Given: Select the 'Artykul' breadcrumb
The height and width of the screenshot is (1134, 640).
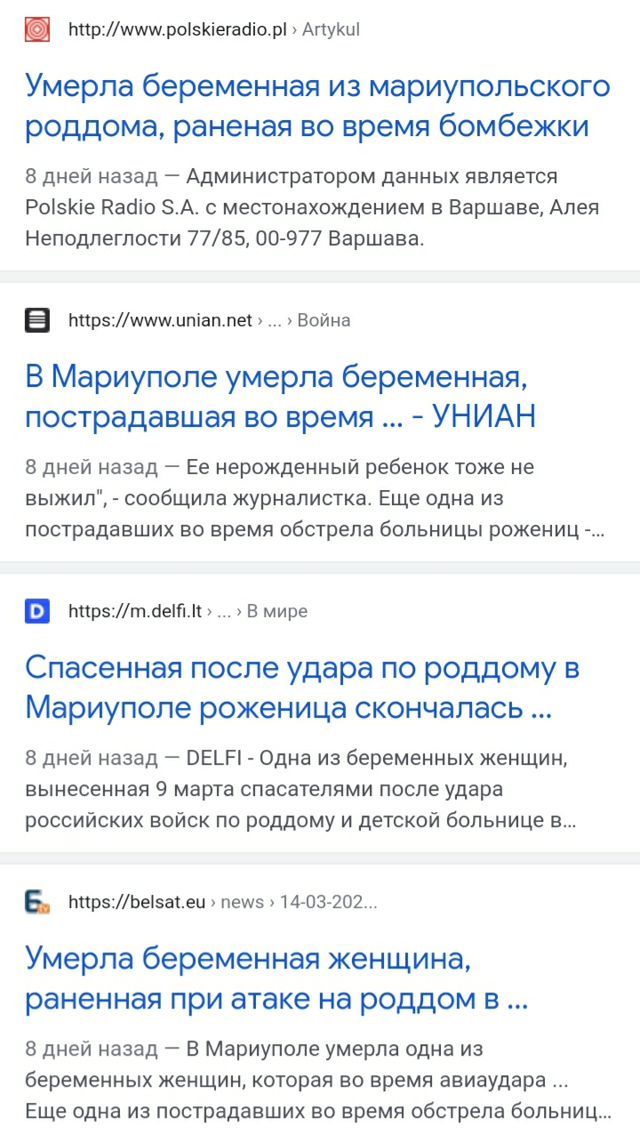Looking at the screenshot, I should [331, 29].
